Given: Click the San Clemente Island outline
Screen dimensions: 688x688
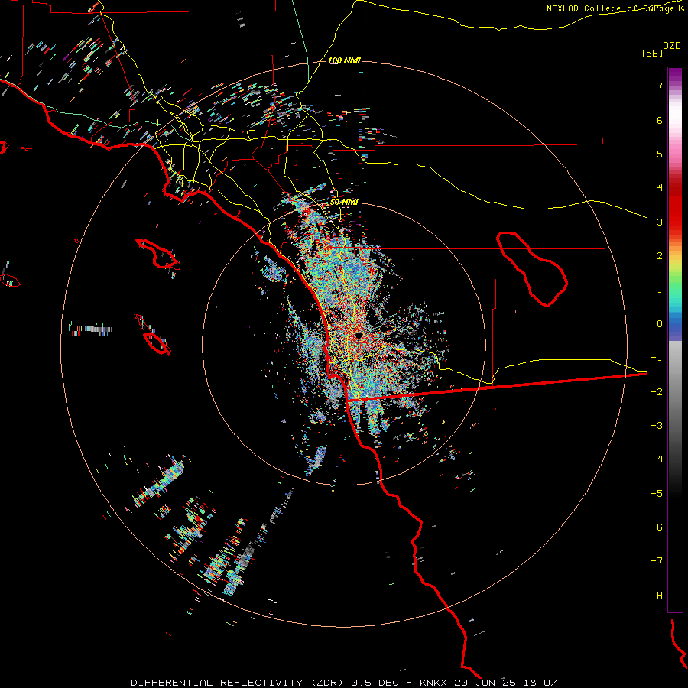Looking at the screenshot, I should (153, 334).
